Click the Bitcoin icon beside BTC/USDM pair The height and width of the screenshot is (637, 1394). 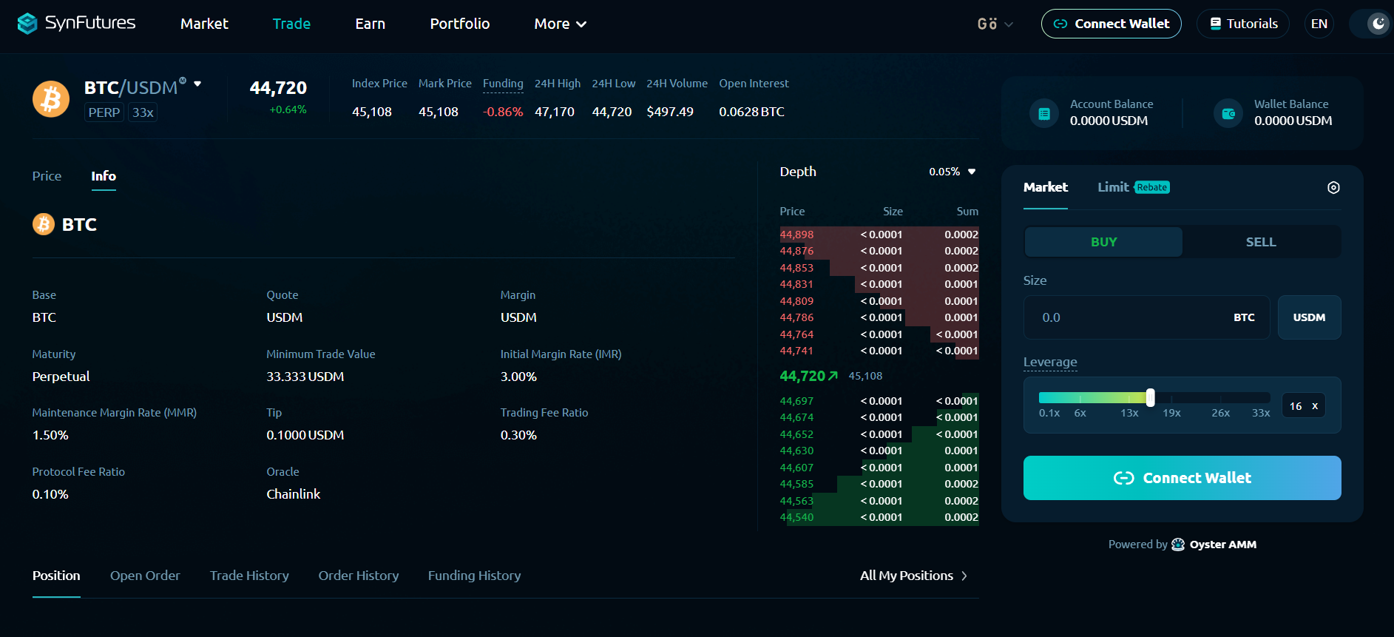(x=51, y=98)
